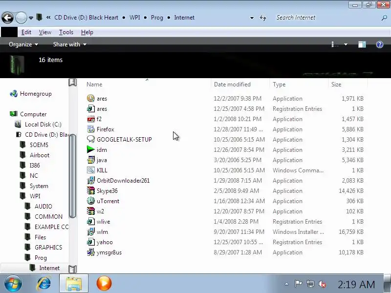
Task: Select the wlive registry file icon
Action: [x=91, y=221]
